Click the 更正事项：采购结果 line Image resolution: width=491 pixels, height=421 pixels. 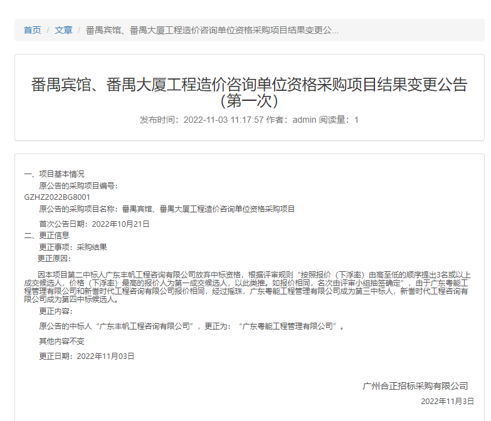[73, 247]
